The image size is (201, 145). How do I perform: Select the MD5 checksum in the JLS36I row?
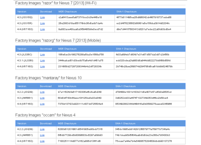pos(81,61)
